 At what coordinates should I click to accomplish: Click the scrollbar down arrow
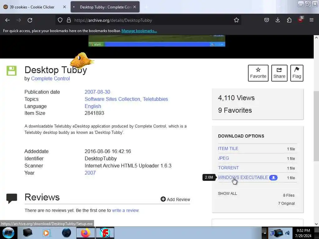(x=316, y=224)
